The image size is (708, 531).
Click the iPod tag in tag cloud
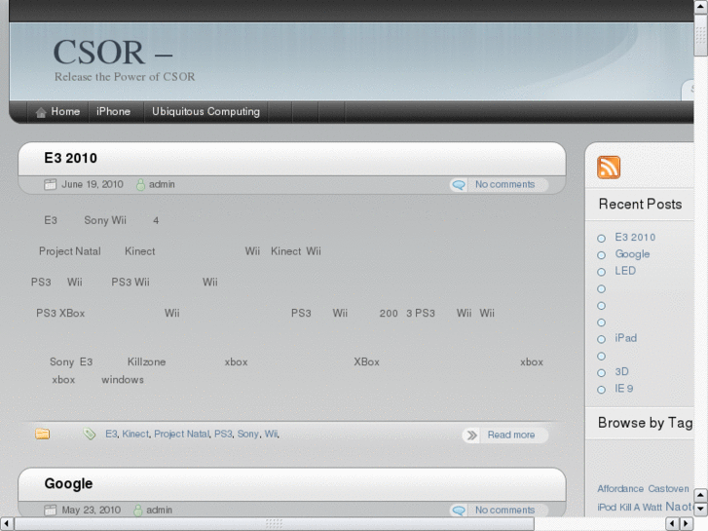(607, 507)
